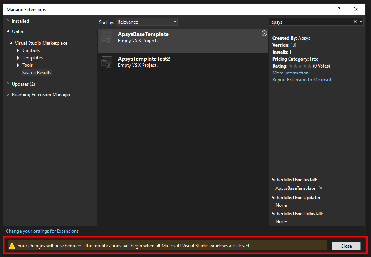The height and width of the screenshot is (257, 371).
Task: Click the ApsysBaseTemplate extension icon
Action: point(107,37)
